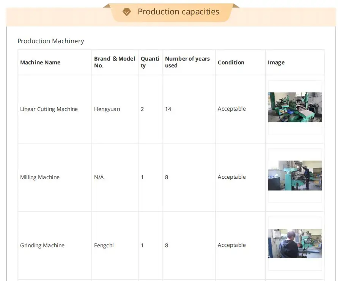Image resolution: width=338 pixels, height=281 pixels.
Task: Open the Grinding Machine photo
Action: pos(295,244)
